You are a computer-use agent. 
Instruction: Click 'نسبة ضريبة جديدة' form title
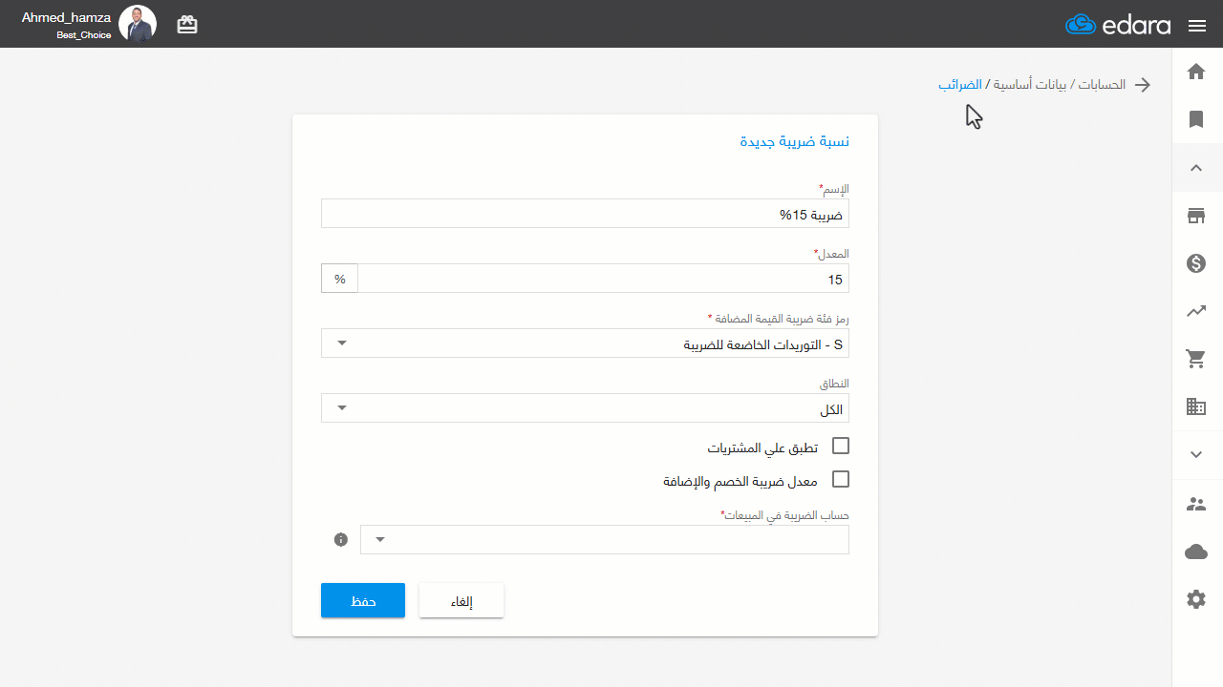pyautogui.click(x=795, y=141)
